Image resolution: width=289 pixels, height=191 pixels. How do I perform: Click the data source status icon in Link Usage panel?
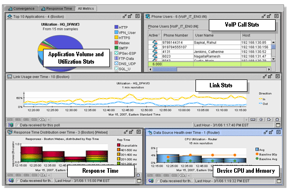click(x=11, y=125)
